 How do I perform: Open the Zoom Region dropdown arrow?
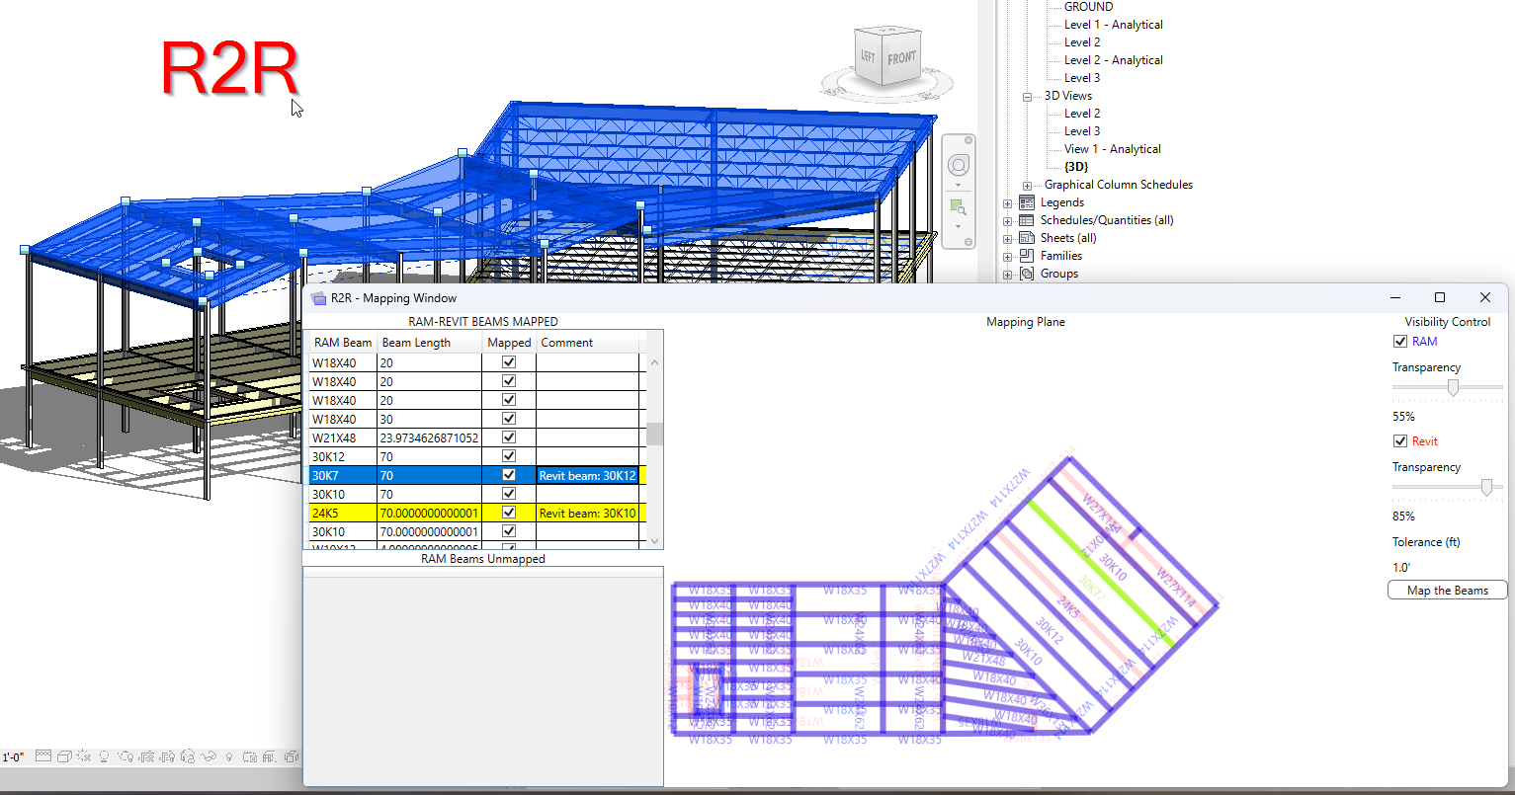pyautogui.click(x=958, y=226)
